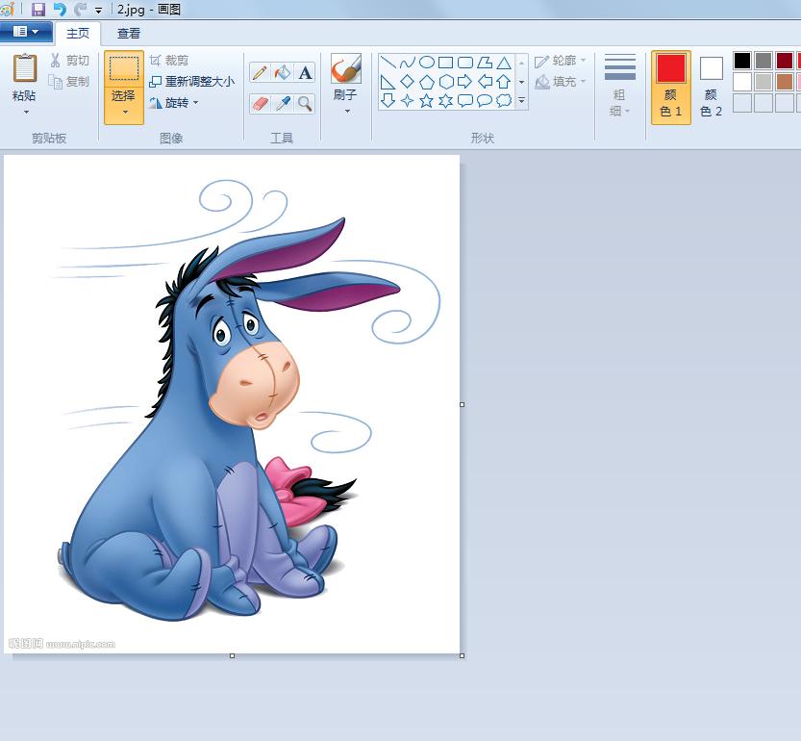Open the 选择 dropdown arrow
Viewport: 801px width, 741px height.
(x=124, y=113)
